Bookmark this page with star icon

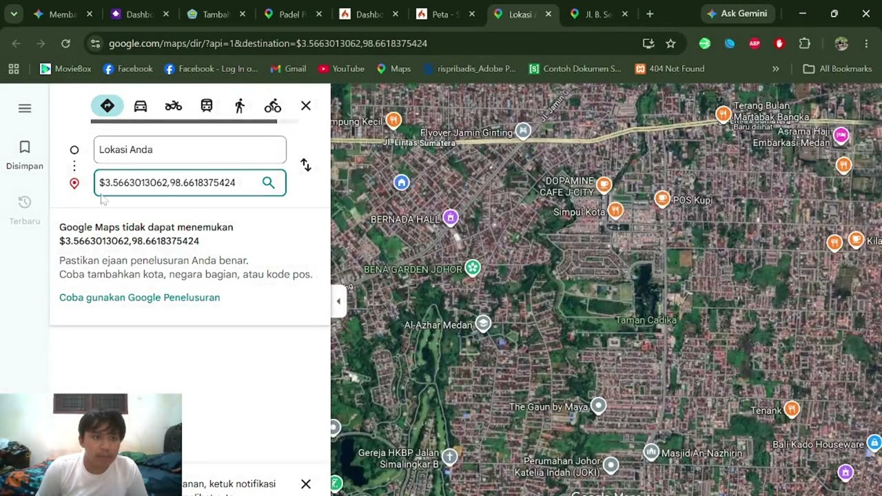(670, 43)
